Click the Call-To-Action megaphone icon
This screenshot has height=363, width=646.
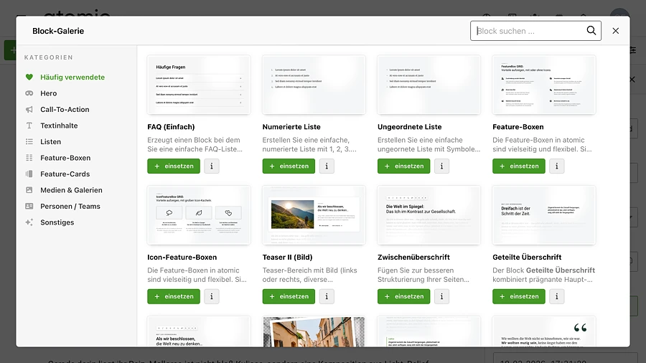[29, 110]
